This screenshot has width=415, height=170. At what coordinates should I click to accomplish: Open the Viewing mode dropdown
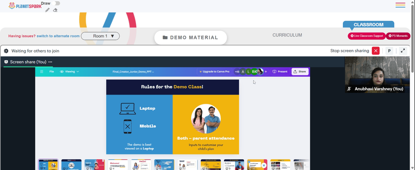tap(70, 72)
